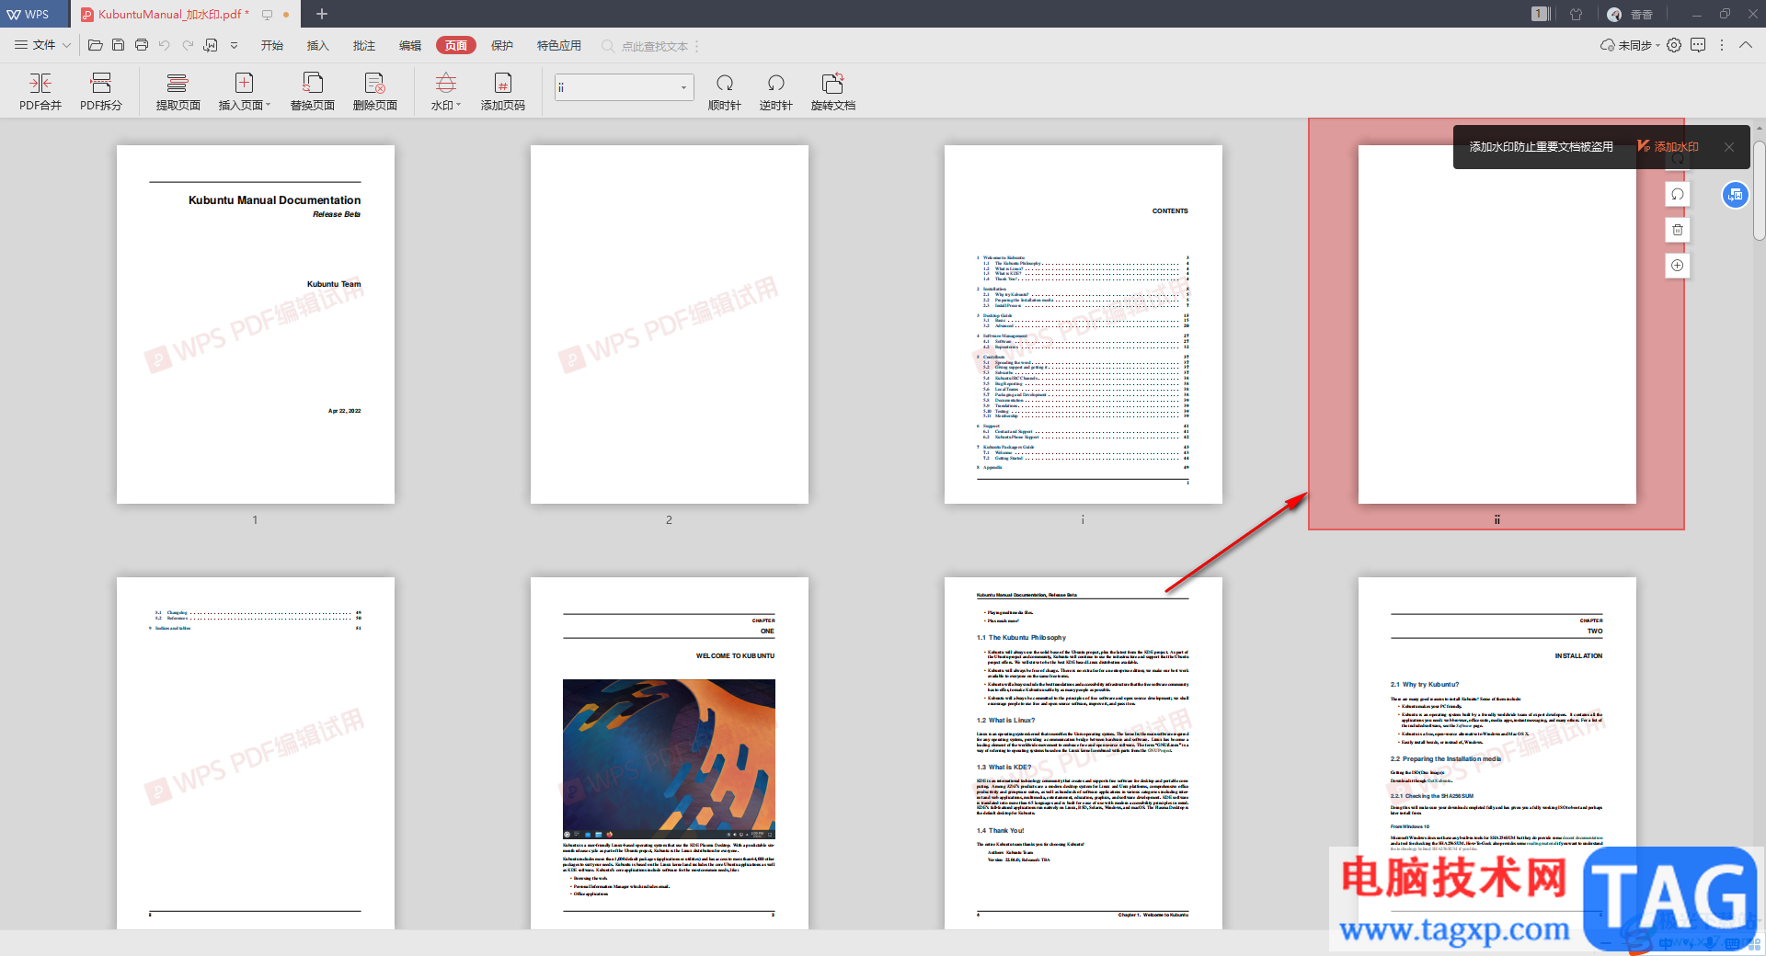
Task: Click the skin shirt icon in title bar
Action: tap(1577, 14)
